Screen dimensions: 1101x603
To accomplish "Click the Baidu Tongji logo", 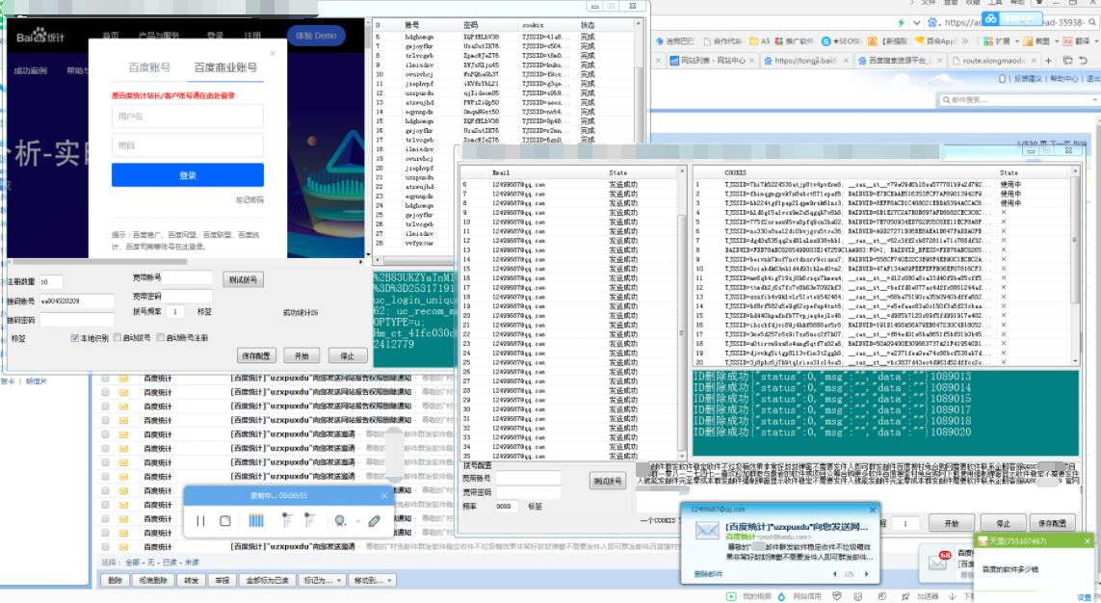I will [x=40, y=36].
